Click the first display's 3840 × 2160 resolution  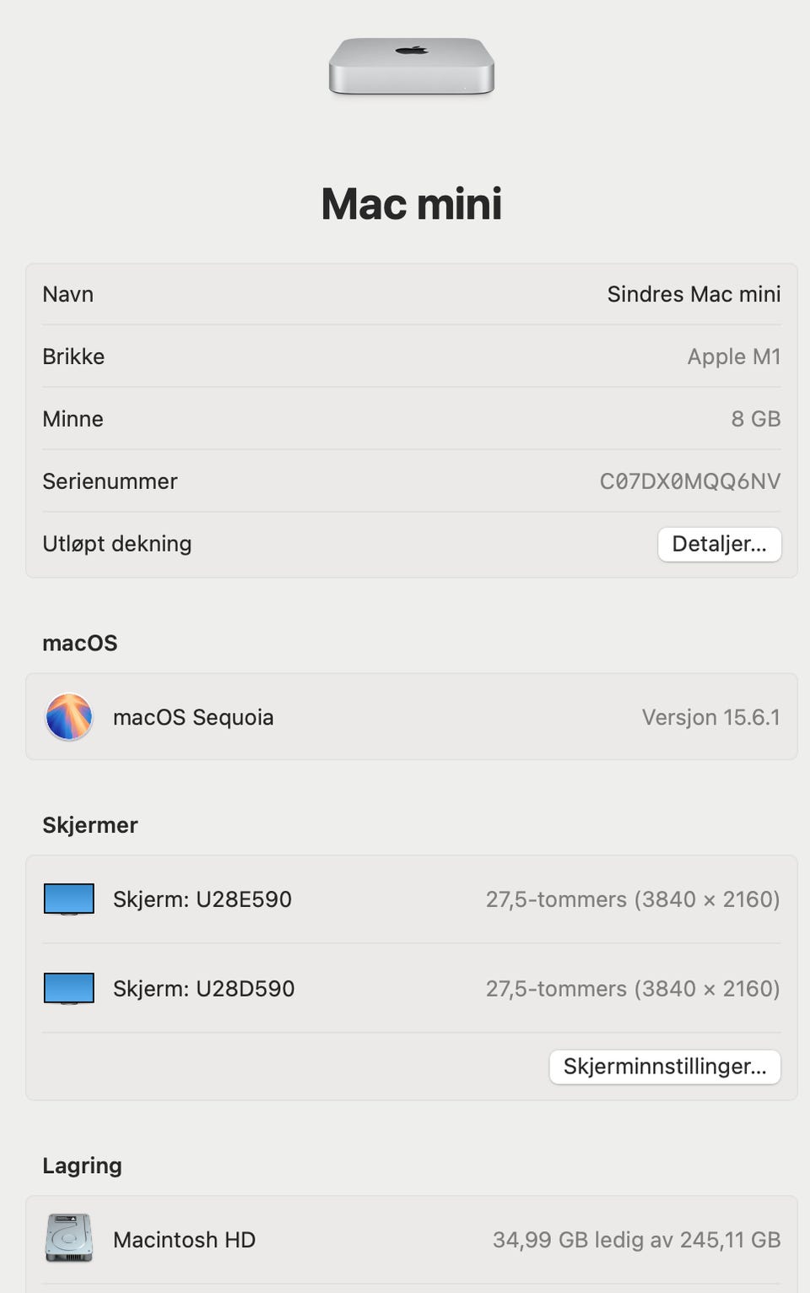pos(709,899)
